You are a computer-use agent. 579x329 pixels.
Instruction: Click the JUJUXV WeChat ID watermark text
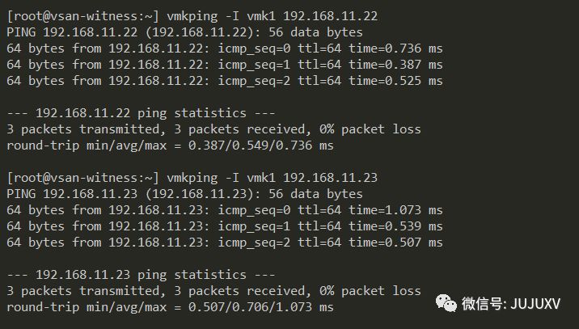click(511, 304)
